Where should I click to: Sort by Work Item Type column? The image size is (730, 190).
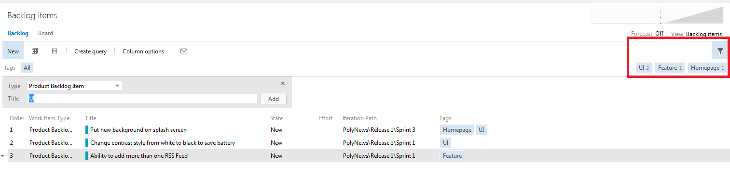point(49,118)
